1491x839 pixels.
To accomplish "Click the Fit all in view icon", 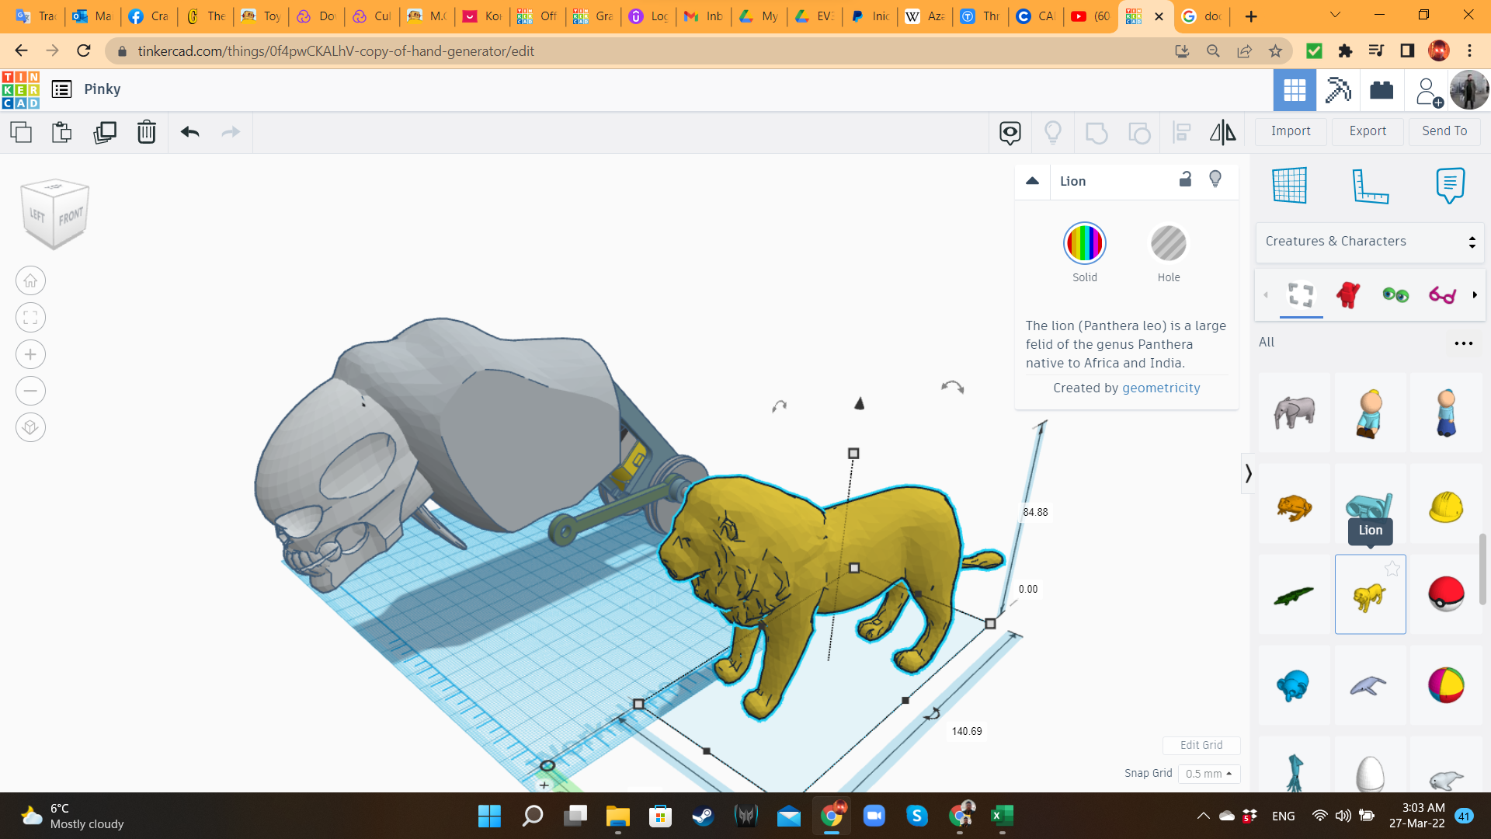I will tap(30, 317).
